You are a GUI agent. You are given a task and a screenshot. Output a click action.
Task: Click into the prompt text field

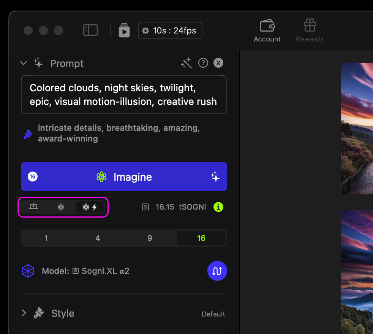[x=123, y=94]
